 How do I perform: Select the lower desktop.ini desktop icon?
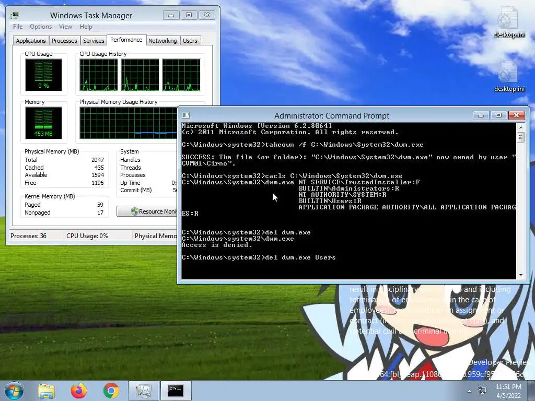(x=509, y=76)
